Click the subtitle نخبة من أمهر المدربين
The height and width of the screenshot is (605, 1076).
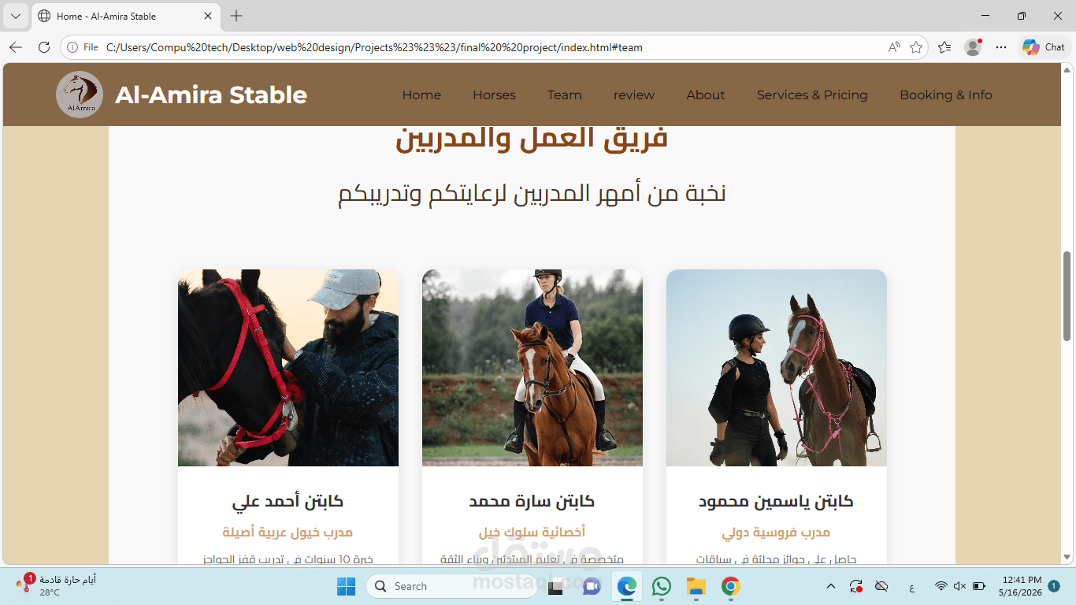pyautogui.click(x=532, y=194)
